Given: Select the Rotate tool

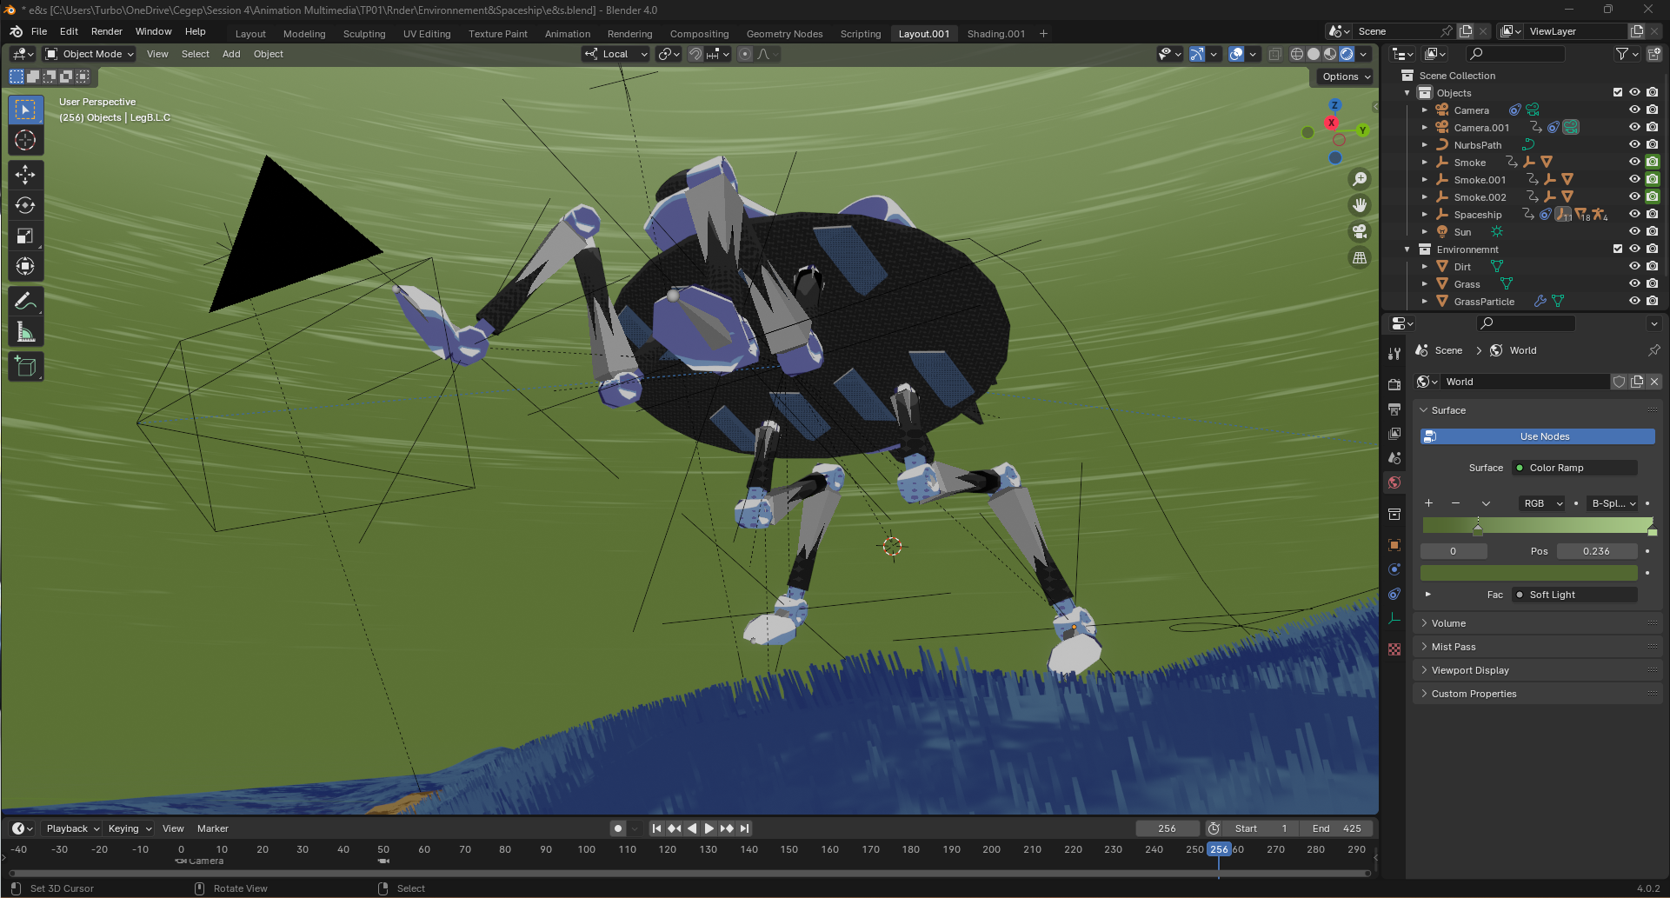Looking at the screenshot, I should pos(25,206).
